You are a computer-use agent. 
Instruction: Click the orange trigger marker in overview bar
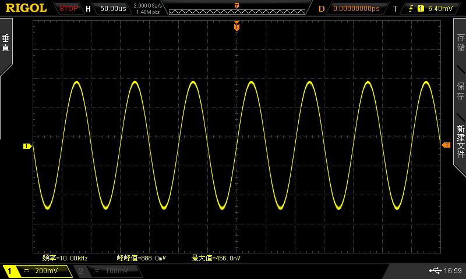(x=236, y=6)
